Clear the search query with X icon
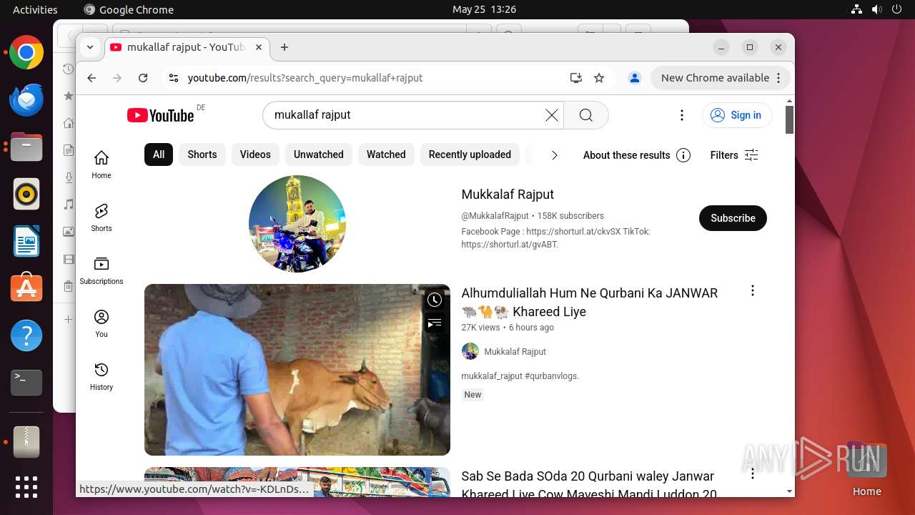The image size is (915, 515). [551, 115]
